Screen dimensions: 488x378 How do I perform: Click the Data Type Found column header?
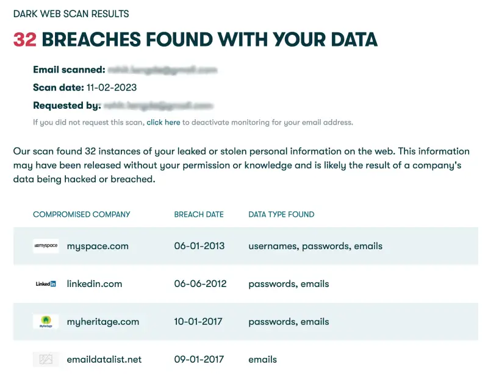point(281,214)
